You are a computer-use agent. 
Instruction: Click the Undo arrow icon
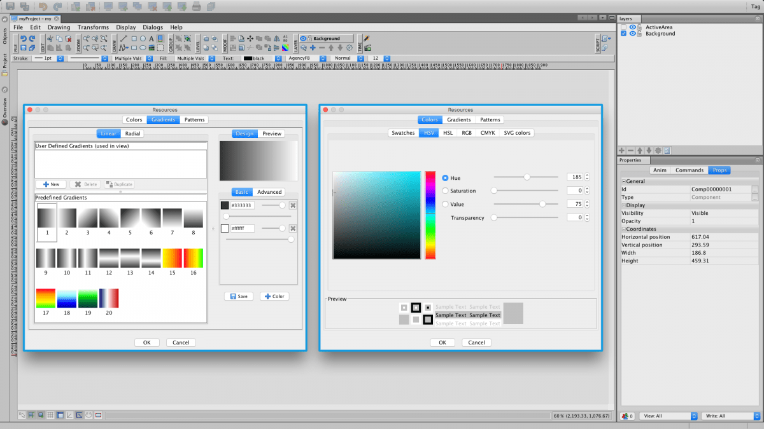pyautogui.click(x=23, y=38)
